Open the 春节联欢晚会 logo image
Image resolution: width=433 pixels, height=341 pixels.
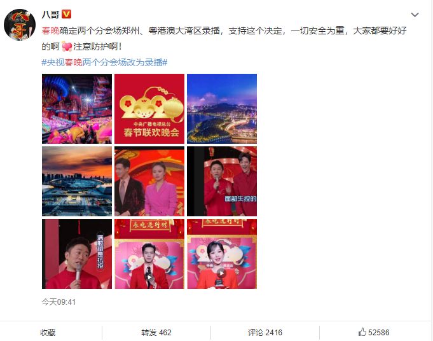pos(149,109)
